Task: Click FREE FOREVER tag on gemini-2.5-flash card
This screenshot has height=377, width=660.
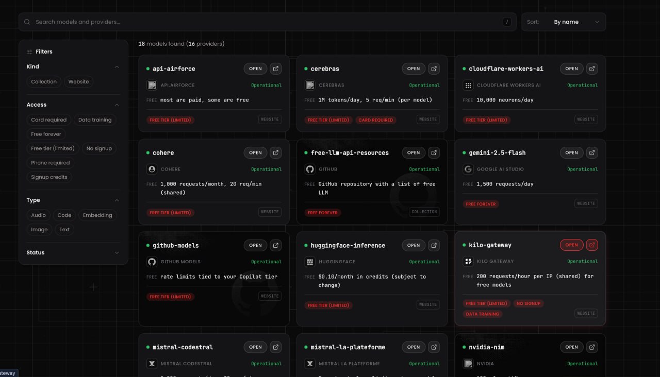Action: [481, 204]
